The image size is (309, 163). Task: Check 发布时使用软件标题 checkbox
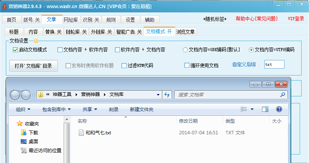coord(68,65)
